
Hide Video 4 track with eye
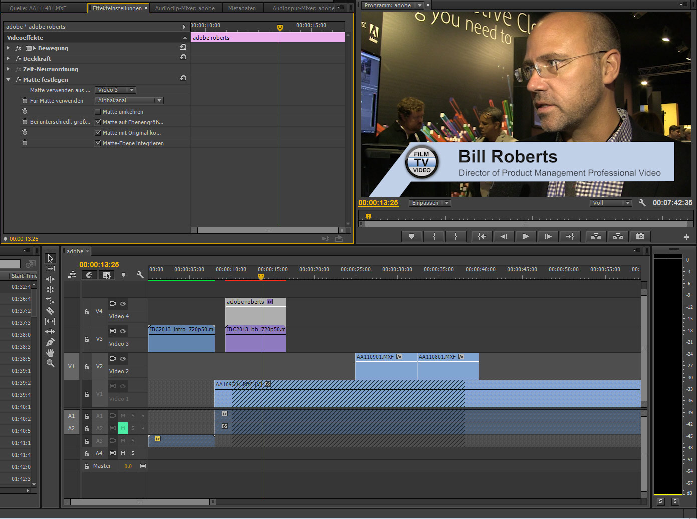pyautogui.click(x=123, y=304)
